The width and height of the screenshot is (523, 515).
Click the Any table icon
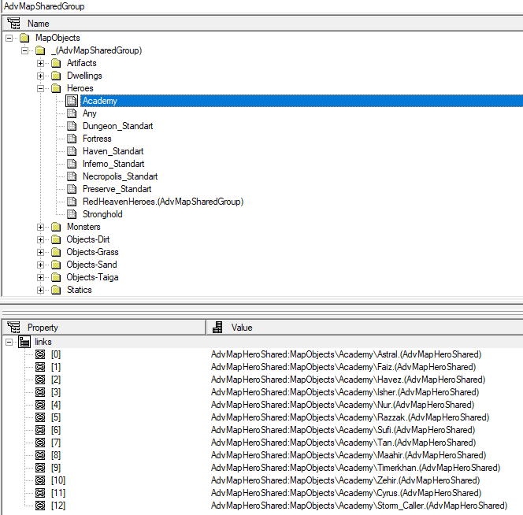tap(72, 113)
